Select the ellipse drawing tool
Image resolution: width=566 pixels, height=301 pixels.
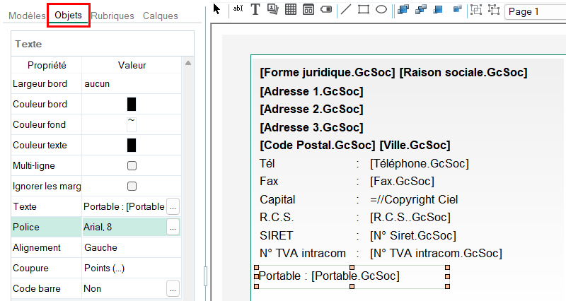(x=381, y=9)
